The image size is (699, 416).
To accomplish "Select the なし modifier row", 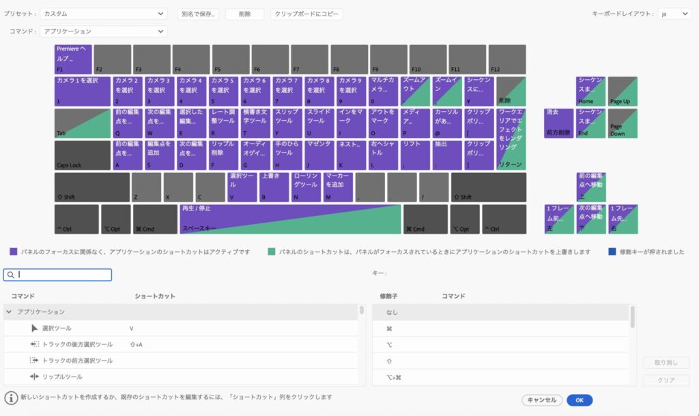I will click(x=500, y=312).
